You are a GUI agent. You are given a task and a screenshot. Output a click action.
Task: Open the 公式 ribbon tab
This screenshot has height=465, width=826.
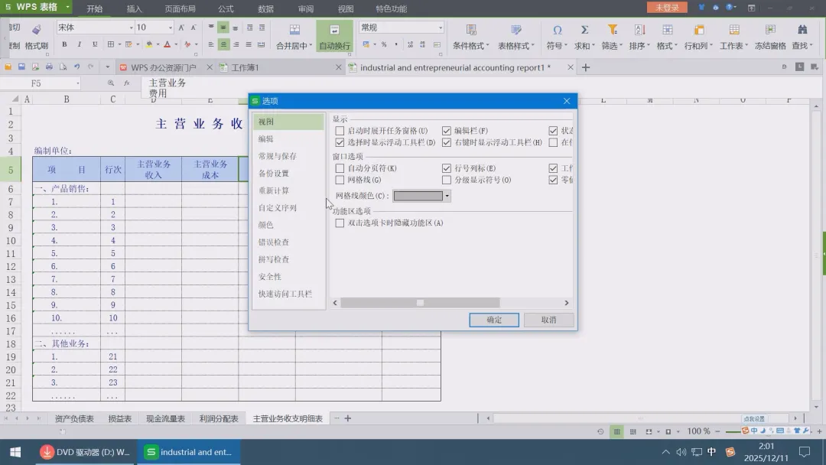tap(226, 8)
